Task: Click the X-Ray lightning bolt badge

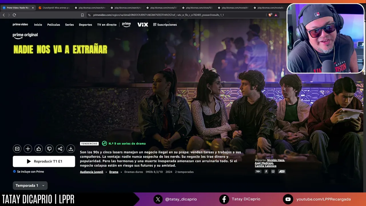Action: point(266,171)
